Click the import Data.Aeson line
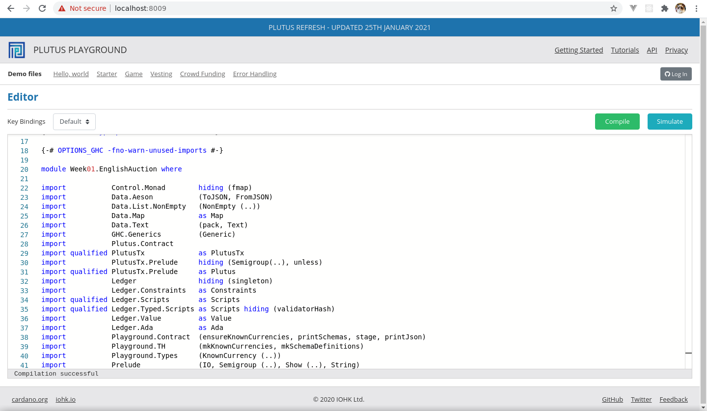Screen dimensions: 707x411 click(x=157, y=197)
